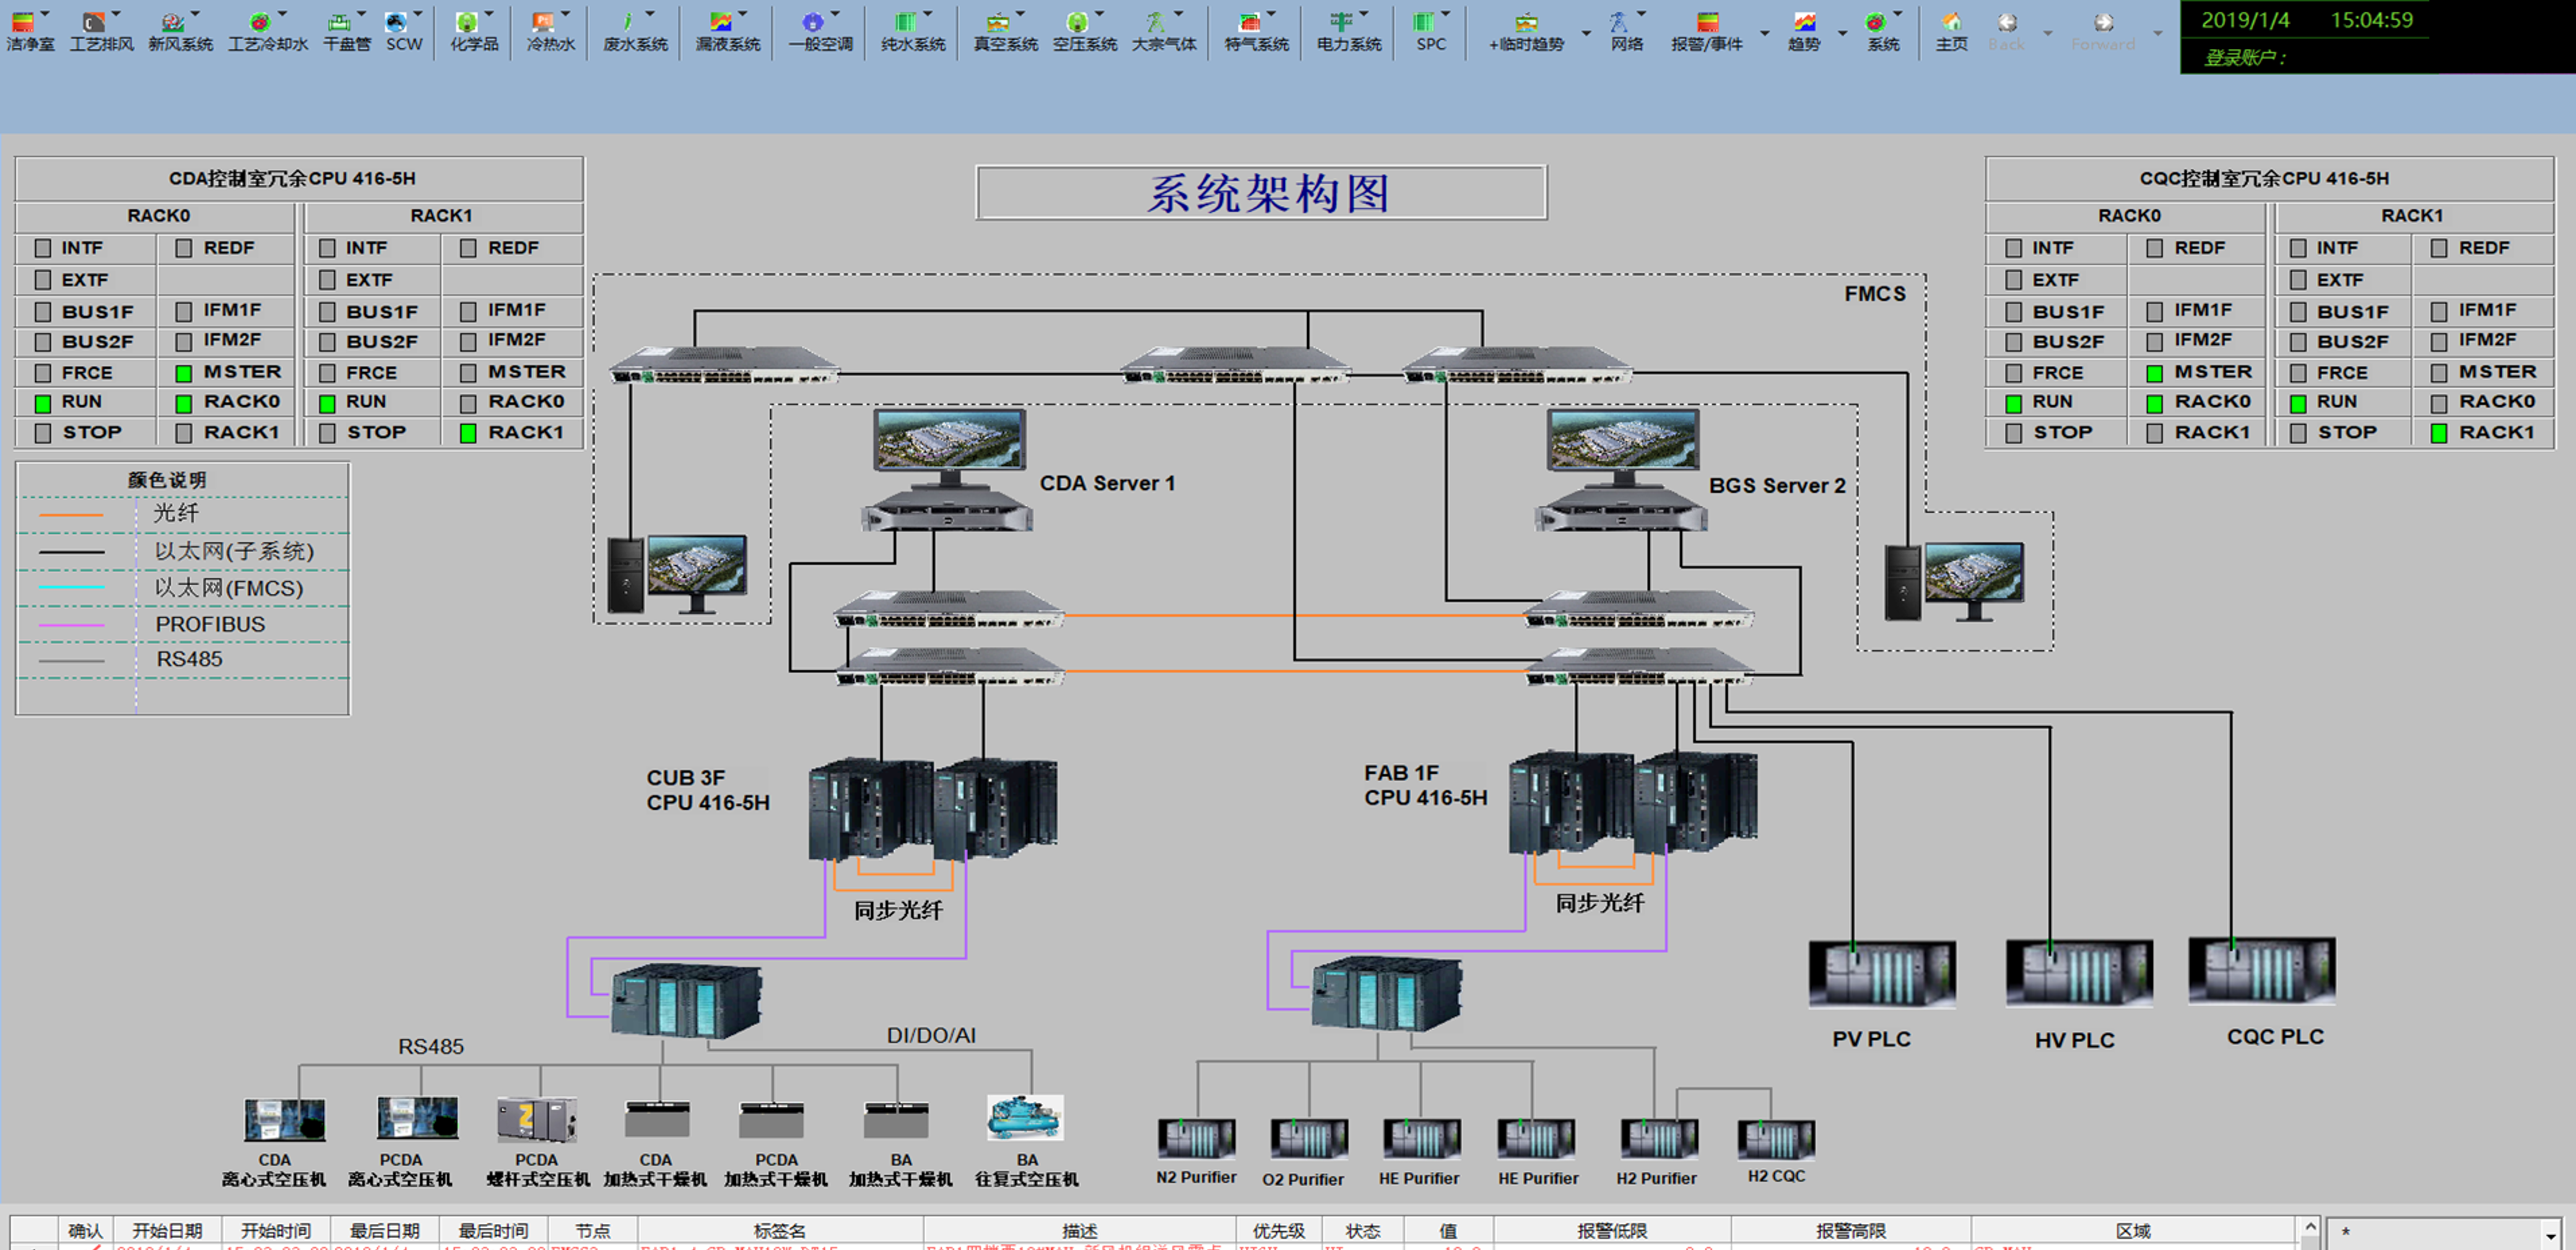Click the CQC PLC module image
The height and width of the screenshot is (1250, 2576).
2261,971
